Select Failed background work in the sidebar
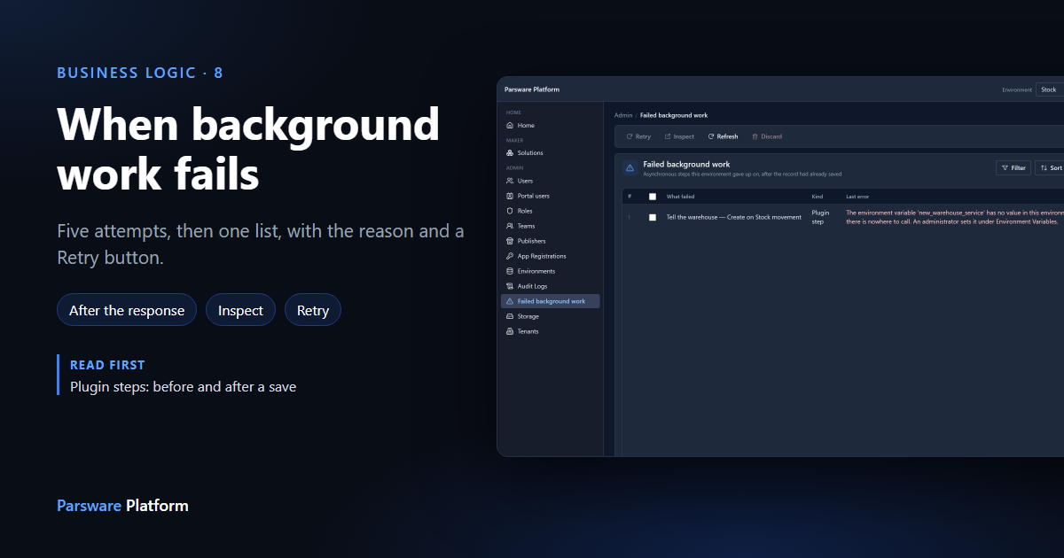1064x558 pixels. pyautogui.click(x=550, y=301)
